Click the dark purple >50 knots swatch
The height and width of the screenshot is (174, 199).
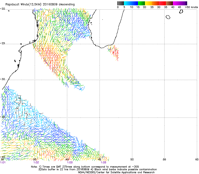point(186,3)
